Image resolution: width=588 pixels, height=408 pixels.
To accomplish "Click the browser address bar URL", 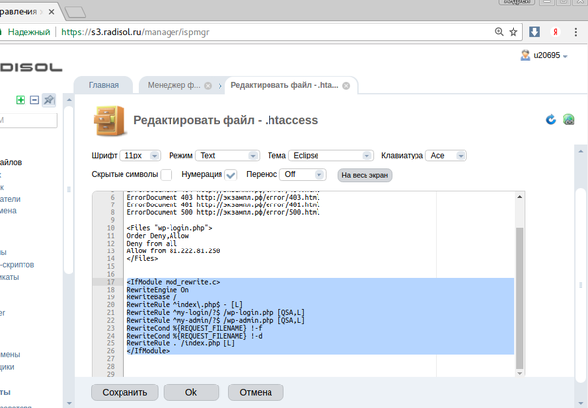I will coord(135,32).
